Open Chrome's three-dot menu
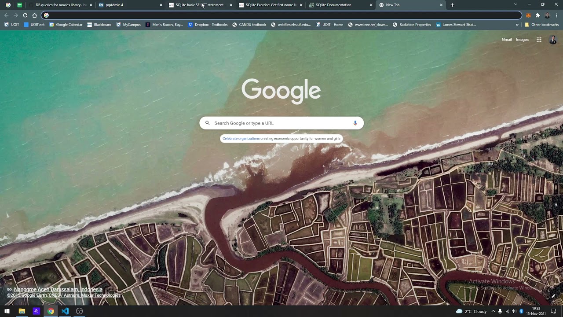563x317 pixels. coord(556,15)
